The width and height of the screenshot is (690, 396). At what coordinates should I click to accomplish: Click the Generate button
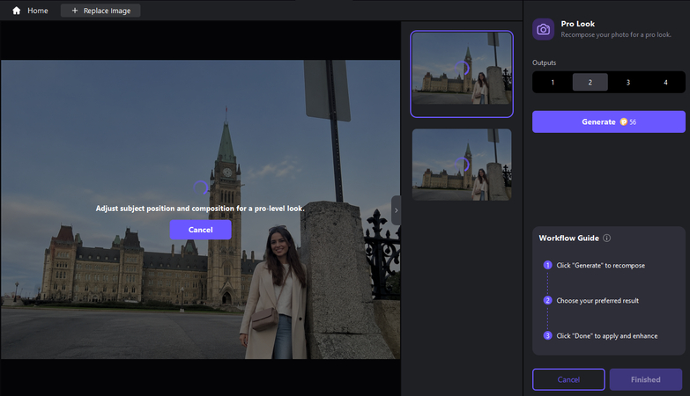pyautogui.click(x=609, y=121)
